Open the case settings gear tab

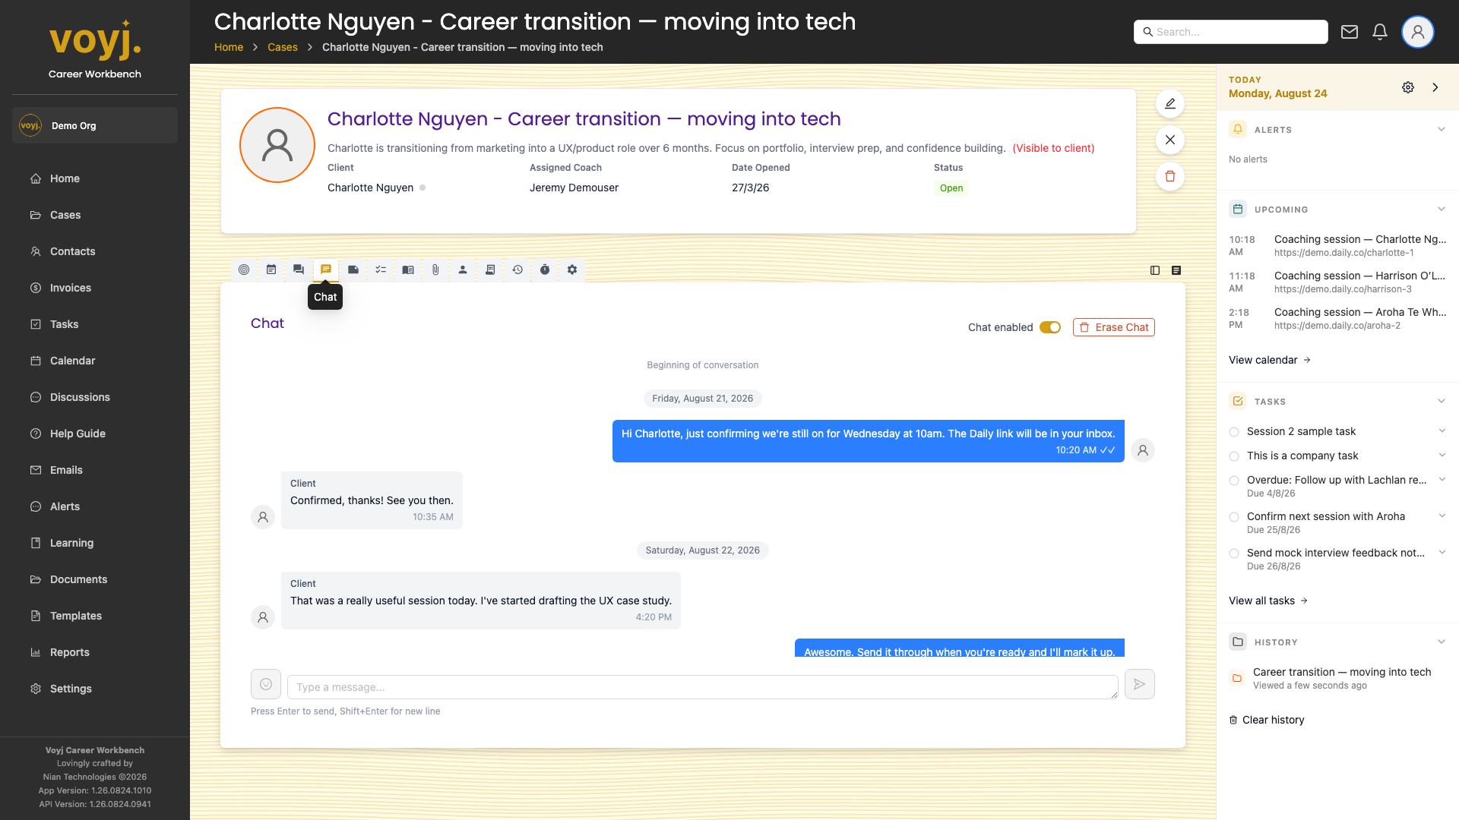click(x=572, y=270)
